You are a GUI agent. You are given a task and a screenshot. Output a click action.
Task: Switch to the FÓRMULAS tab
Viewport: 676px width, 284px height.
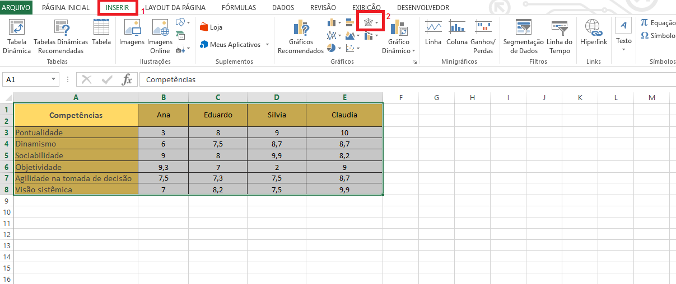pyautogui.click(x=239, y=8)
